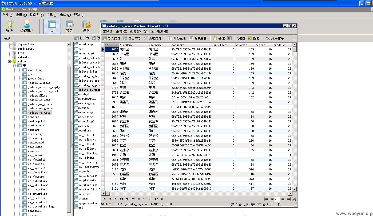This screenshot has width=373, height=216.
Task: Click the CanSelDept column header
Action: pos(223,45)
